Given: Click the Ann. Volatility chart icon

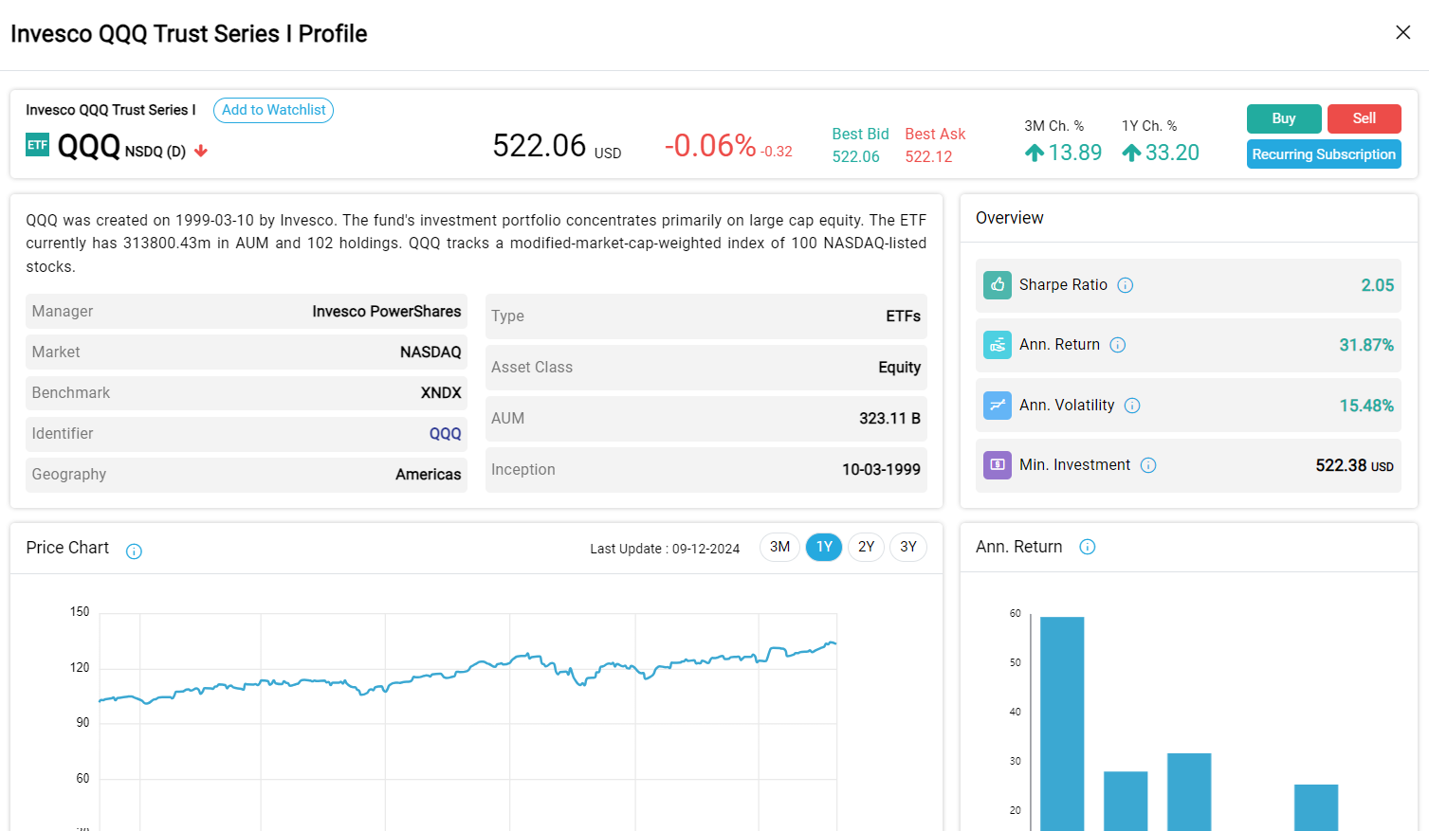Looking at the screenshot, I should 998,406.
